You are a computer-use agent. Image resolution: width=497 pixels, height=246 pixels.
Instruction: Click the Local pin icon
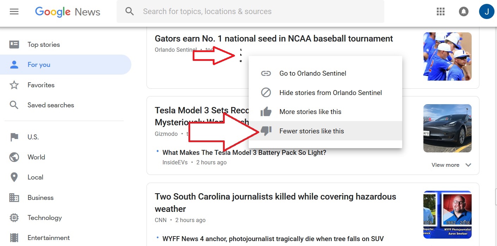pos(14,177)
